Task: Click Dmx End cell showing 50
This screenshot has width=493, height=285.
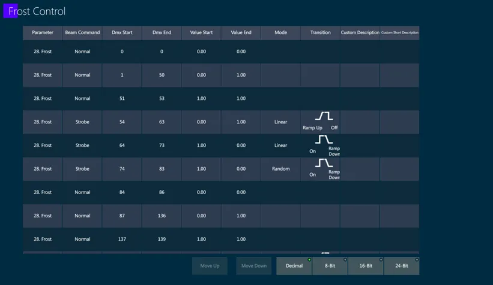Action: (x=162, y=75)
